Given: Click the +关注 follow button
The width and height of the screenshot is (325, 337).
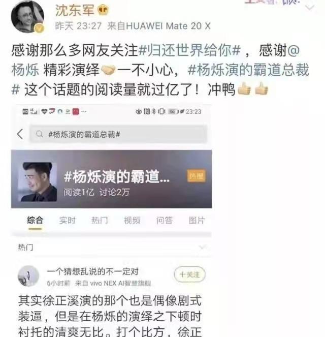Looking at the screenshot, I should (189, 274).
